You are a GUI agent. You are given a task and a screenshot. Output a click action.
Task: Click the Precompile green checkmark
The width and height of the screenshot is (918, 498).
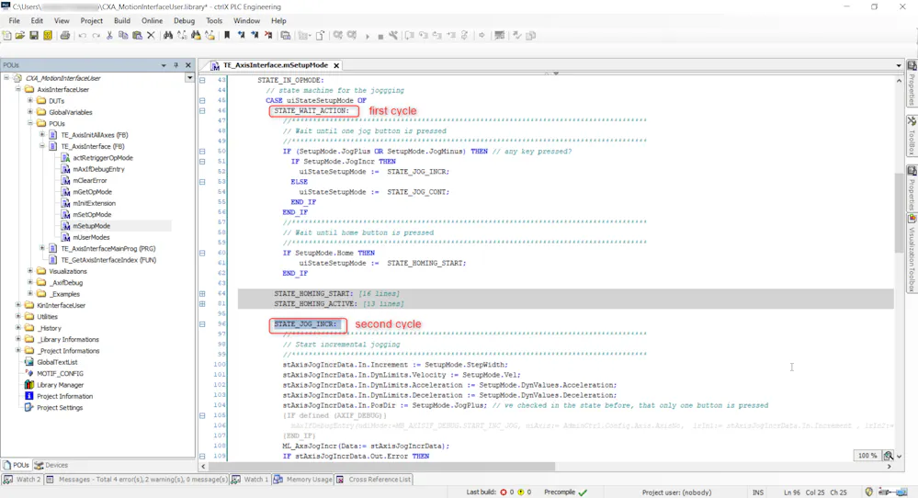pos(583,492)
